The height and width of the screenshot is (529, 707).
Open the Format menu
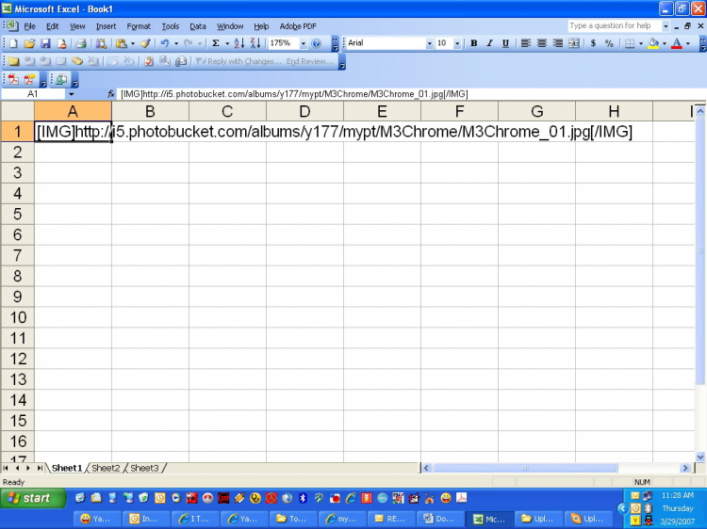tap(139, 26)
